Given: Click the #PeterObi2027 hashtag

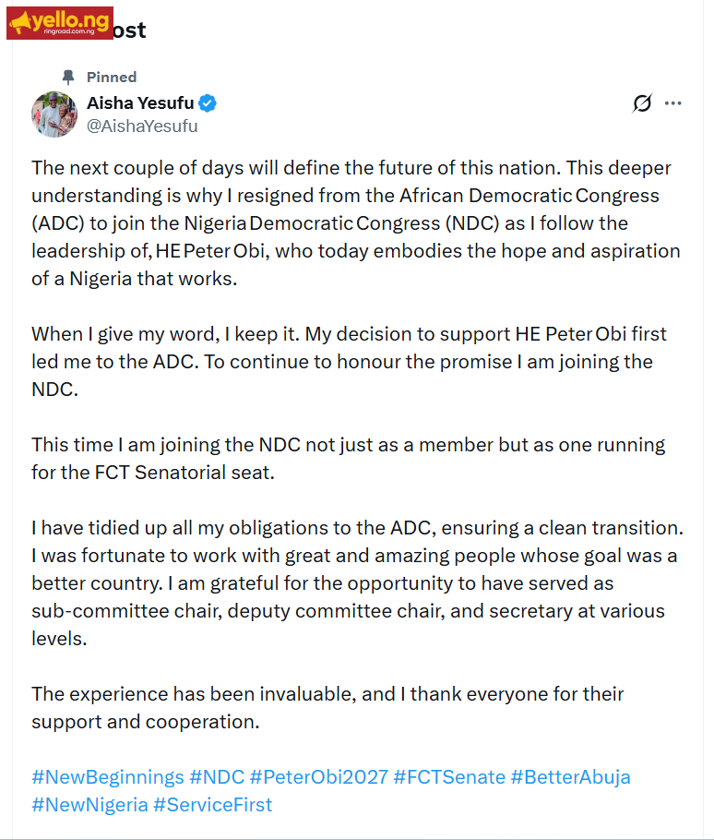Looking at the screenshot, I should 319,777.
